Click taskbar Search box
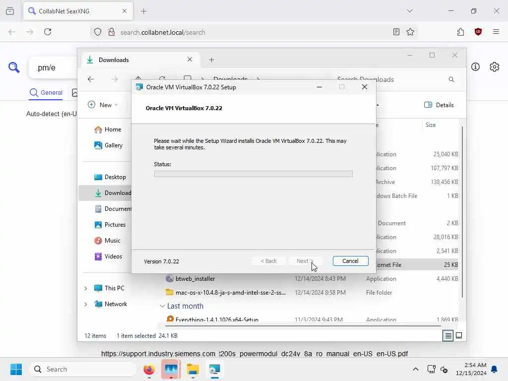 pos(83,369)
